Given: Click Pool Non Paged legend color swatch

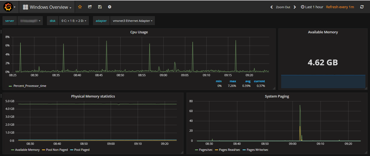Looking at the screenshot, I should click(43, 150).
